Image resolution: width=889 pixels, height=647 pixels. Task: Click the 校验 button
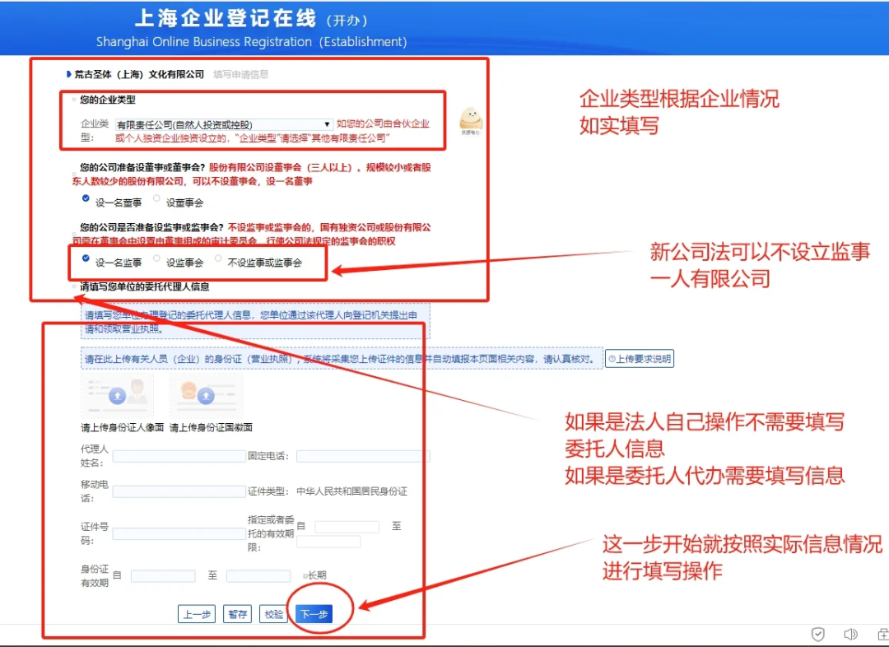point(274,614)
